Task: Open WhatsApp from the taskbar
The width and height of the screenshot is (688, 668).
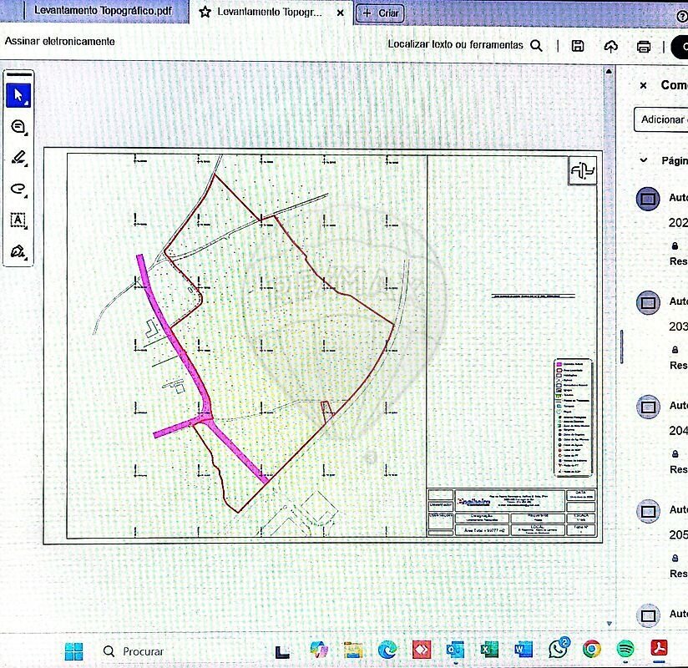Action: point(558,650)
